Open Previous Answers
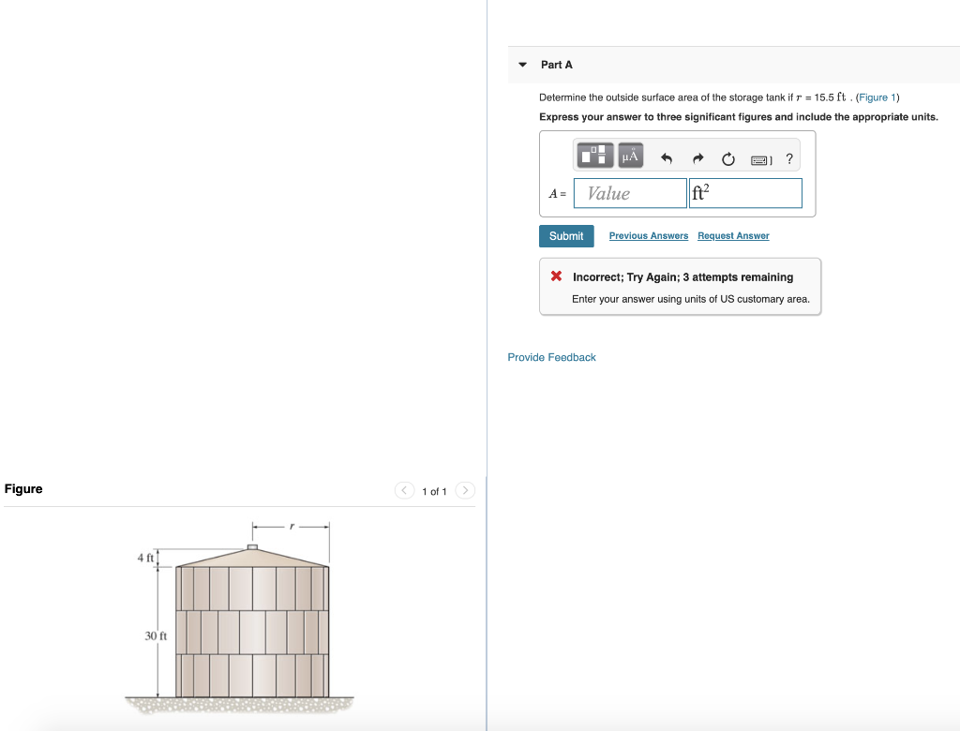The height and width of the screenshot is (731, 960). pos(648,236)
